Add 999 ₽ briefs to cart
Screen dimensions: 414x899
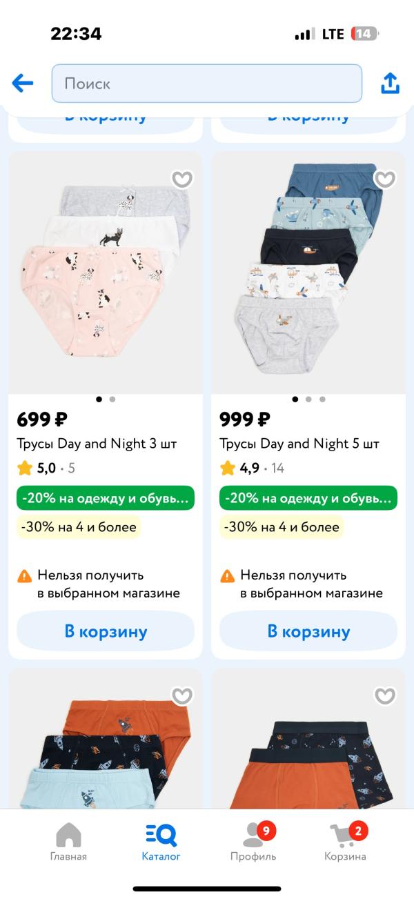308,631
